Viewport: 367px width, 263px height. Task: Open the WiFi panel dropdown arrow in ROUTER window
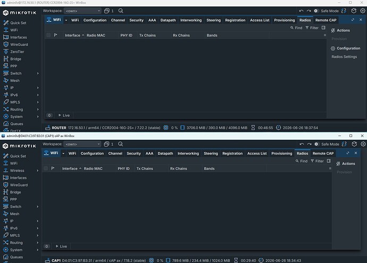(66, 20)
